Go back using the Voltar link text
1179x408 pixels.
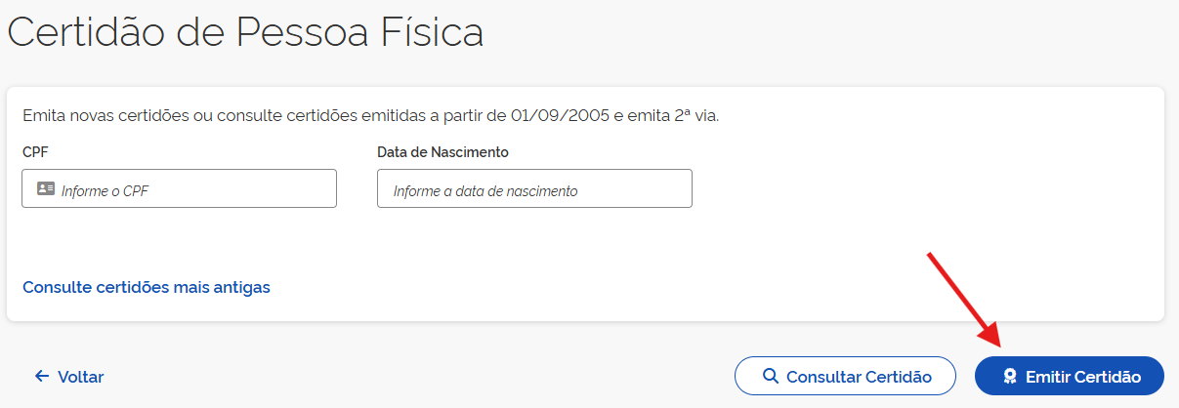pos(80,377)
